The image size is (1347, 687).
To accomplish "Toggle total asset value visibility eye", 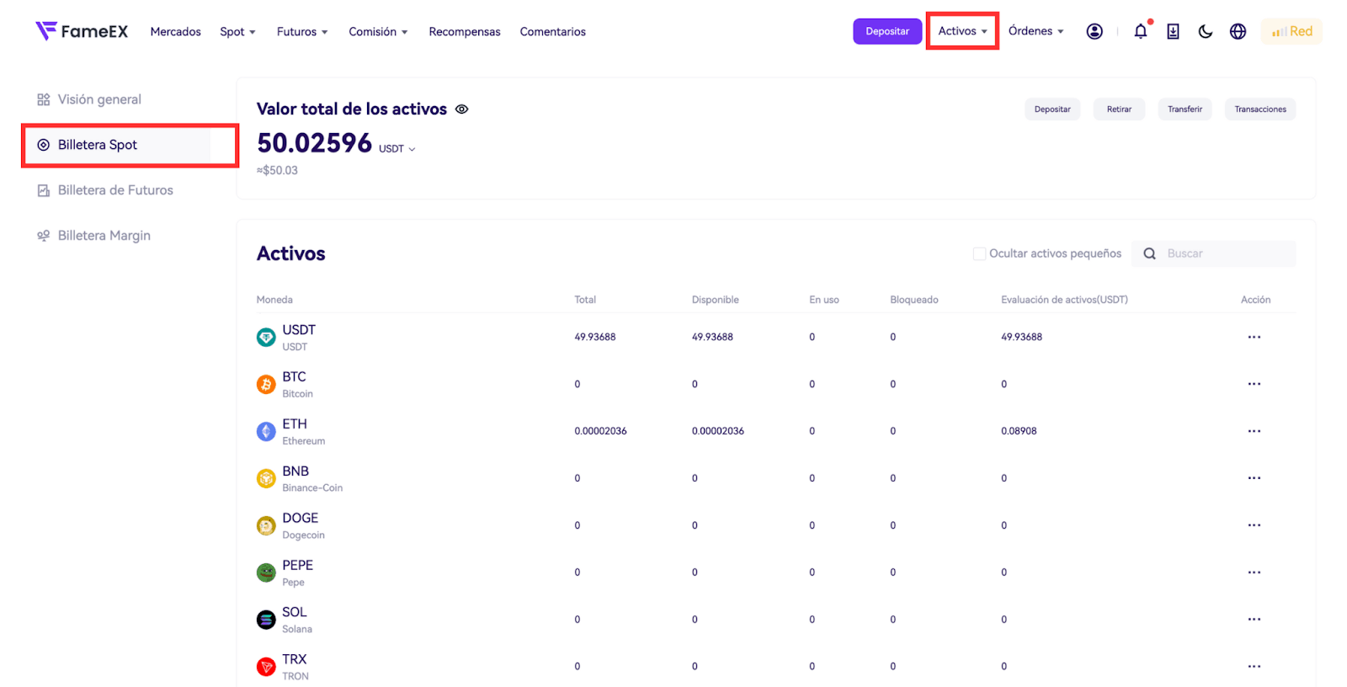I will (x=461, y=109).
